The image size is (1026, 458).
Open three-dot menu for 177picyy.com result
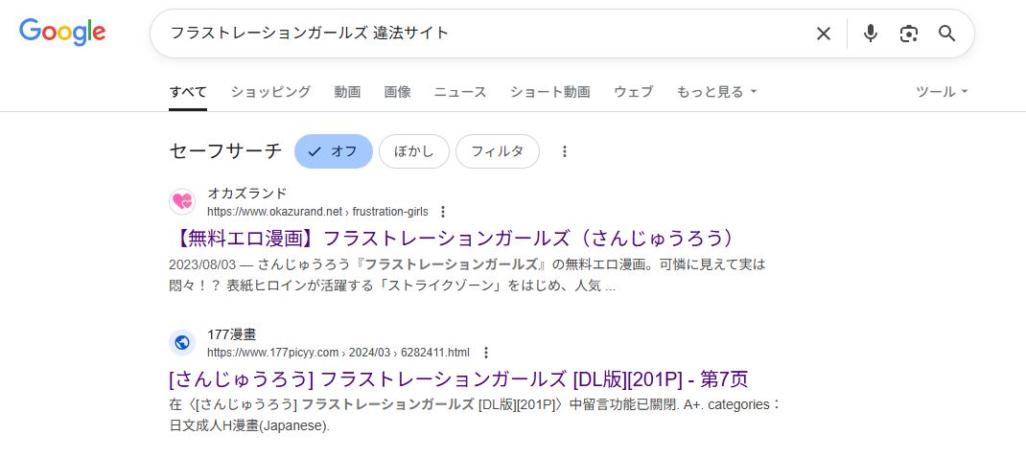[485, 354]
